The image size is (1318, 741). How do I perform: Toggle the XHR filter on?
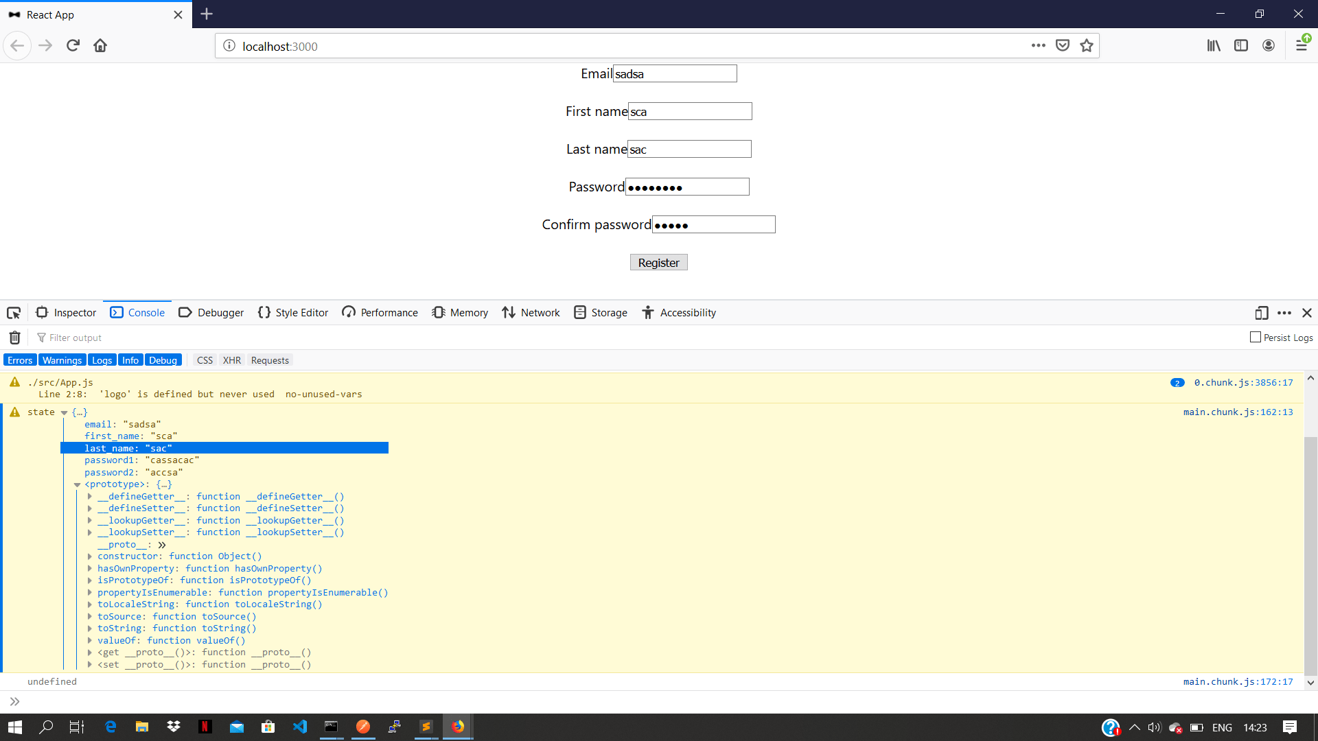232,360
